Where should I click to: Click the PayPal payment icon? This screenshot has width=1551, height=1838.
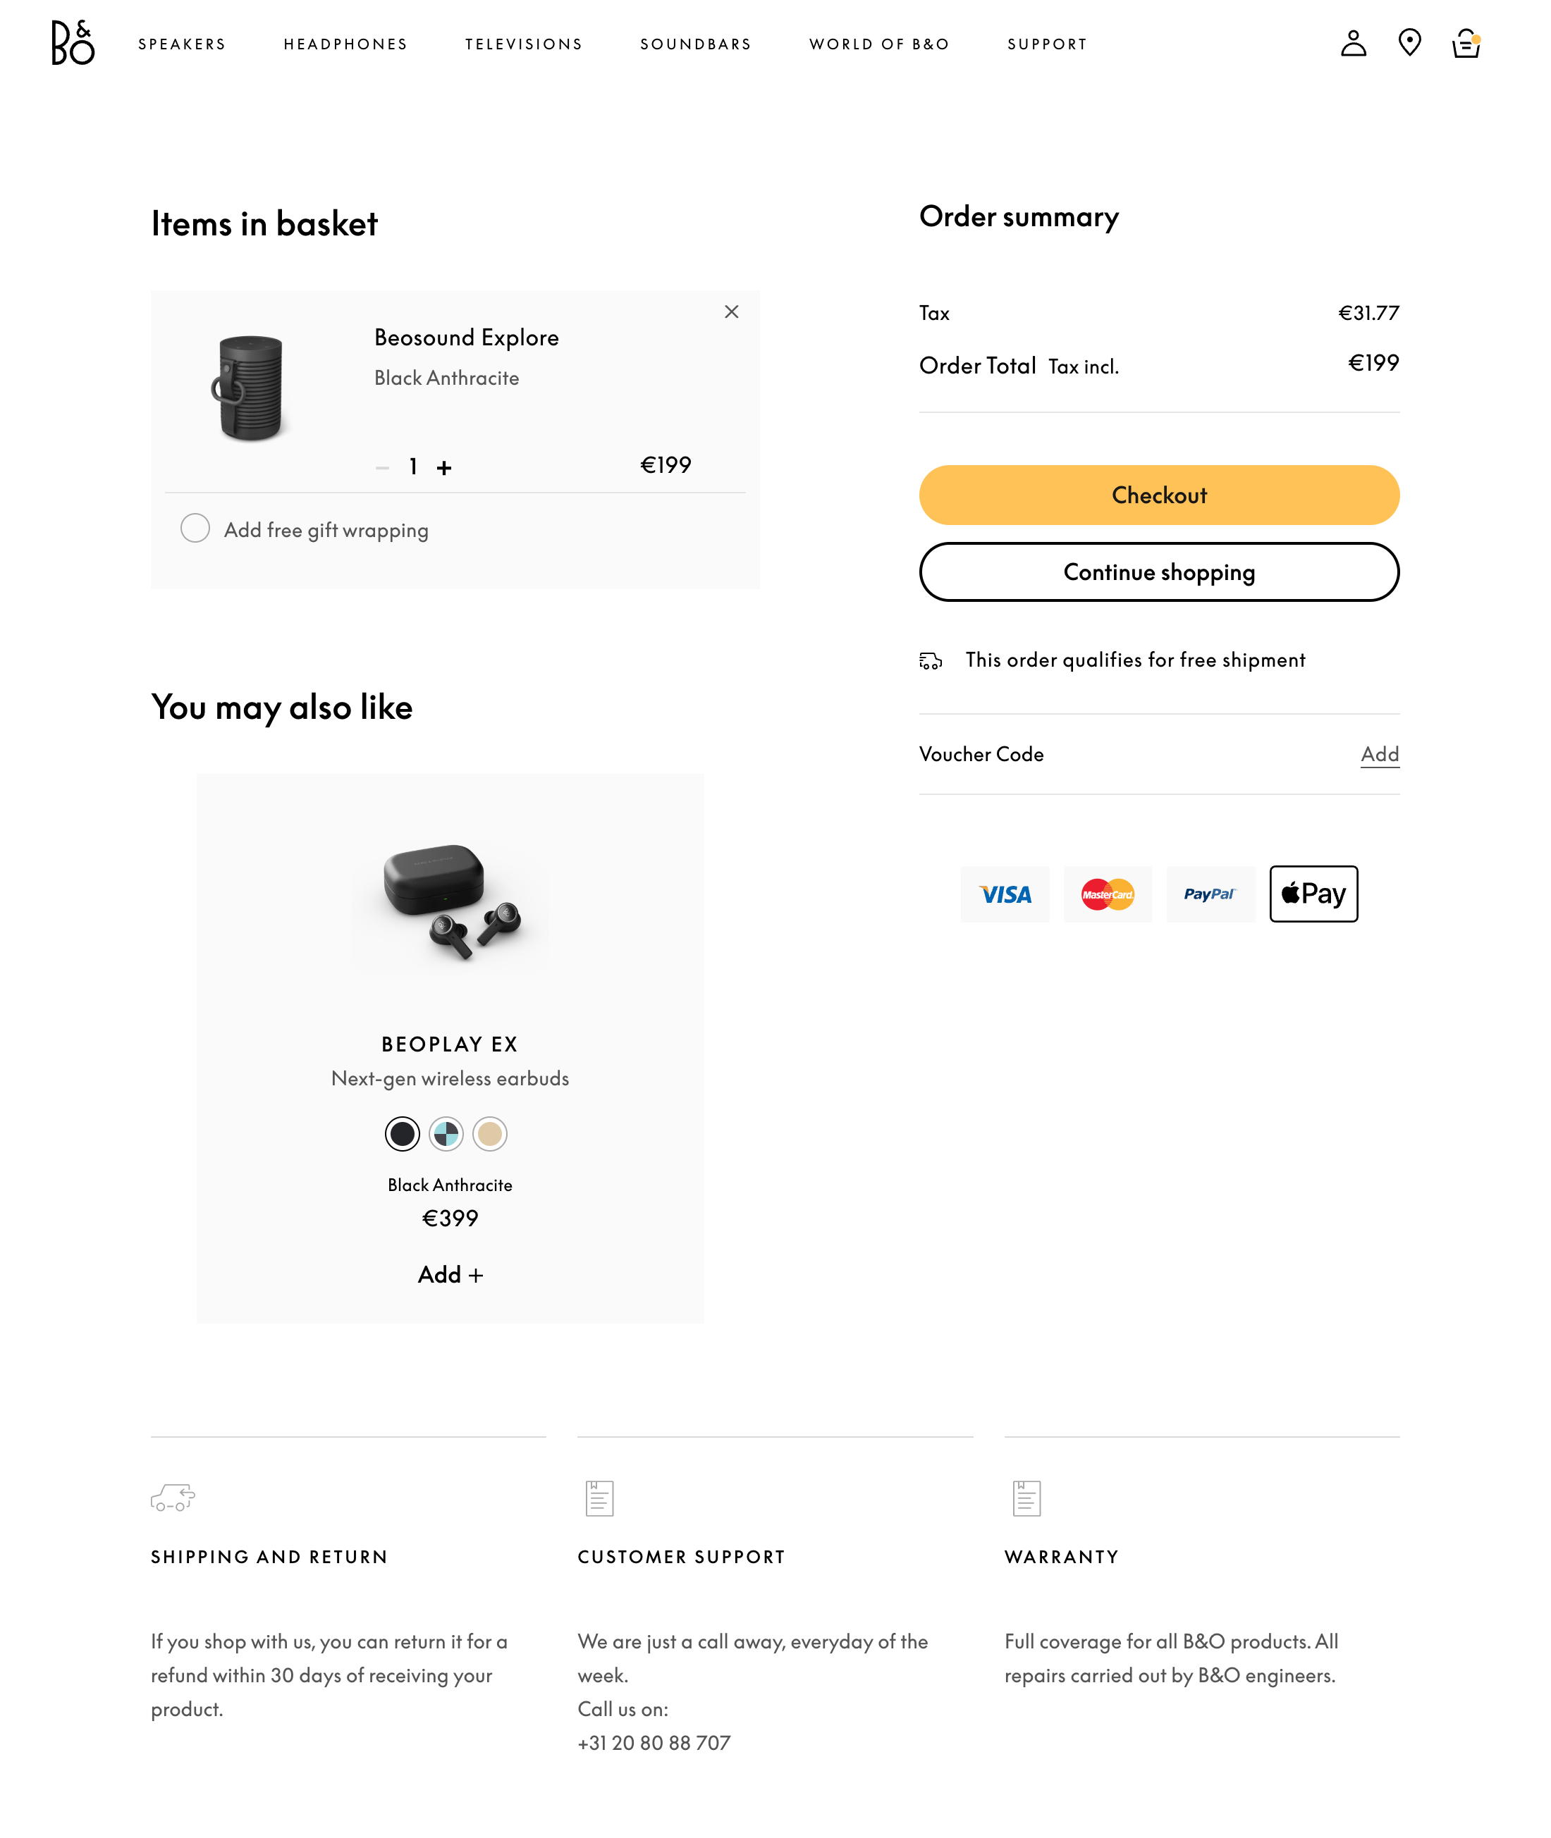click(1210, 894)
